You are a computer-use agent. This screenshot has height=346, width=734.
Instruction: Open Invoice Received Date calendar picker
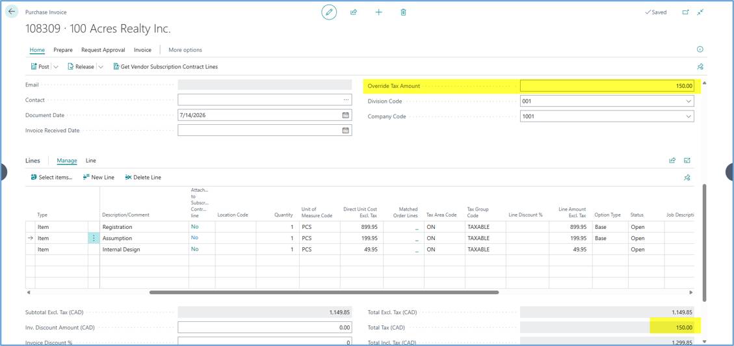pyautogui.click(x=345, y=131)
